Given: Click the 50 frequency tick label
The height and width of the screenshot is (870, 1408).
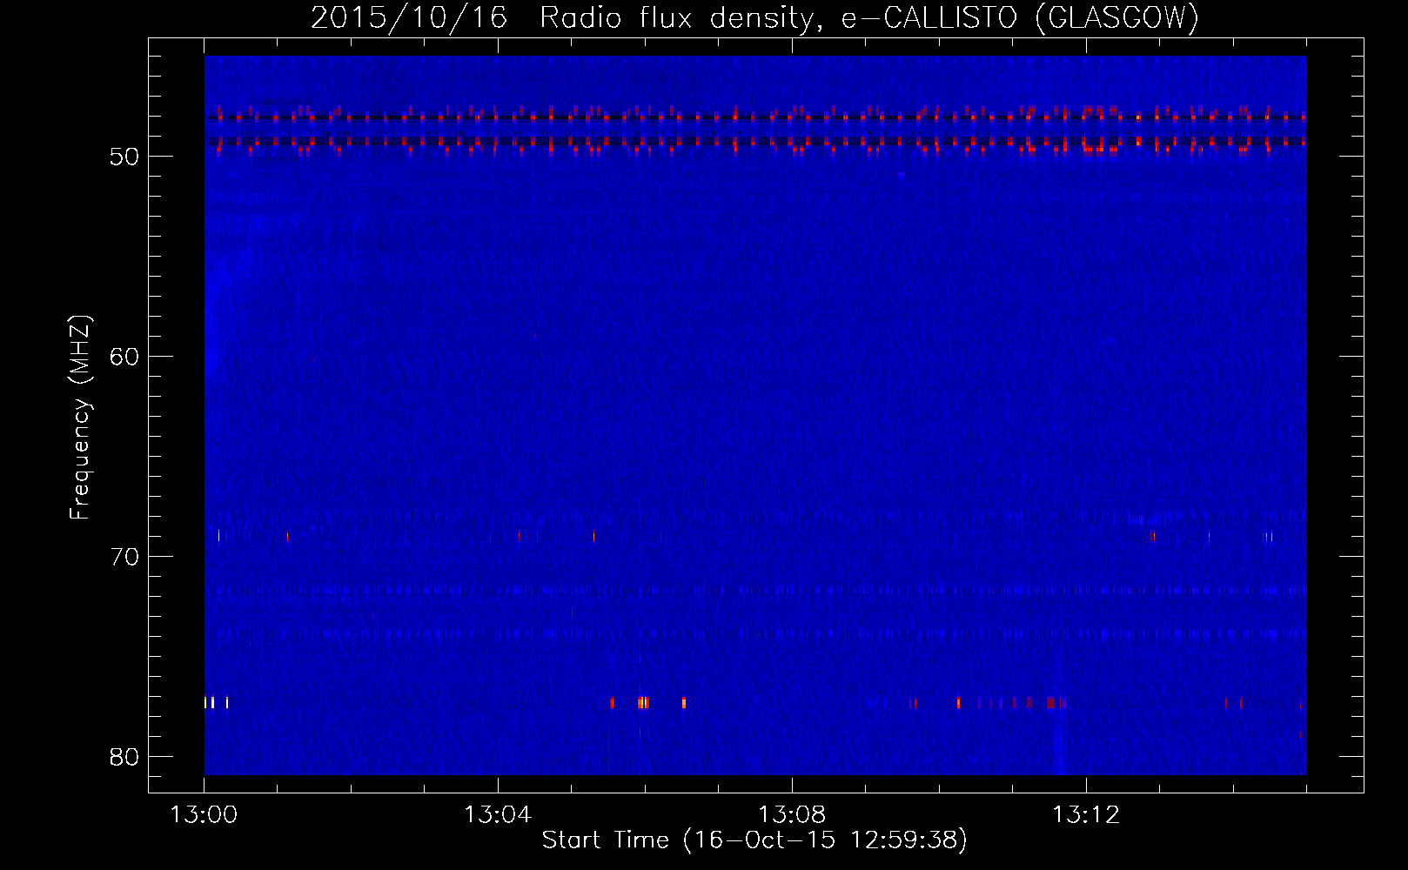Looking at the screenshot, I should (x=125, y=157).
